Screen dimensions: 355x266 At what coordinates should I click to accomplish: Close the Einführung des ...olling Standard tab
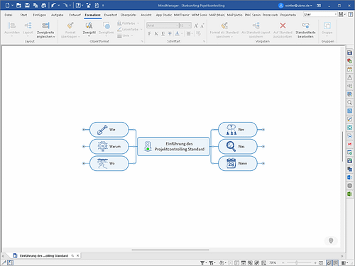coord(77,255)
